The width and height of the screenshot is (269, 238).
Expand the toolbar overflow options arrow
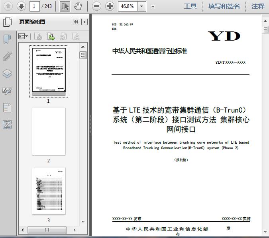(153, 6)
